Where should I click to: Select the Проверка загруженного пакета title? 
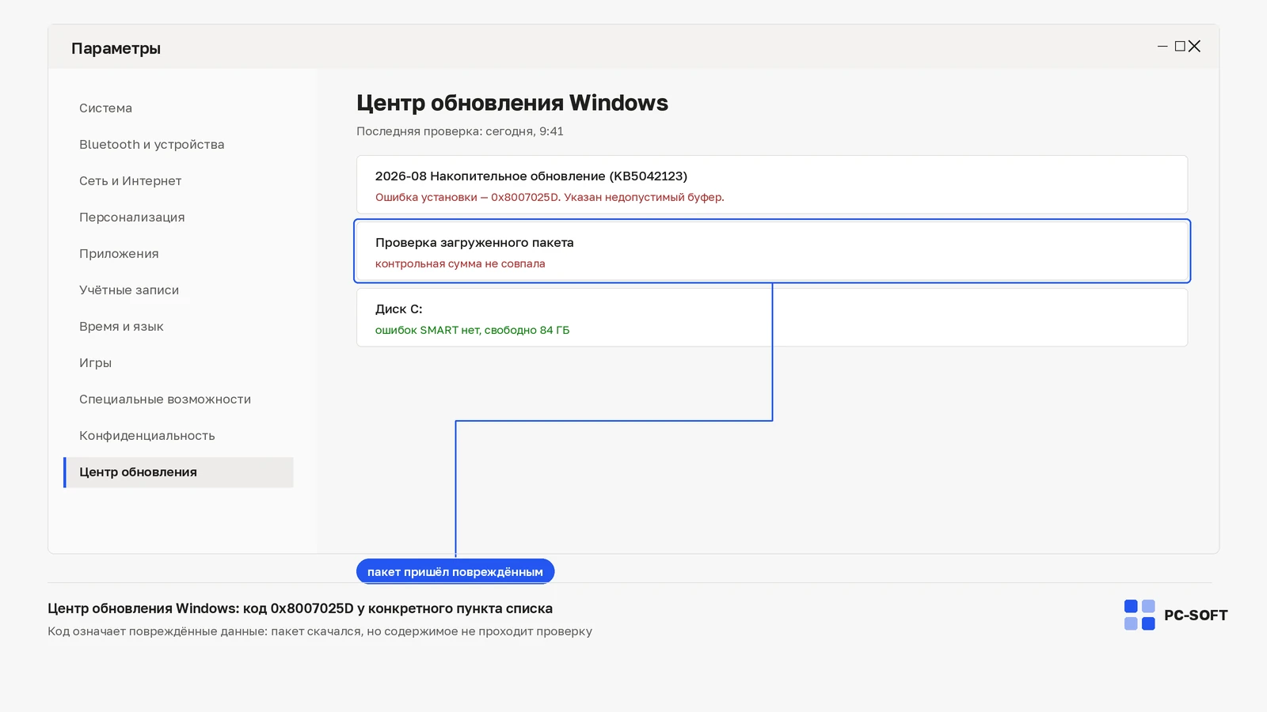point(474,243)
